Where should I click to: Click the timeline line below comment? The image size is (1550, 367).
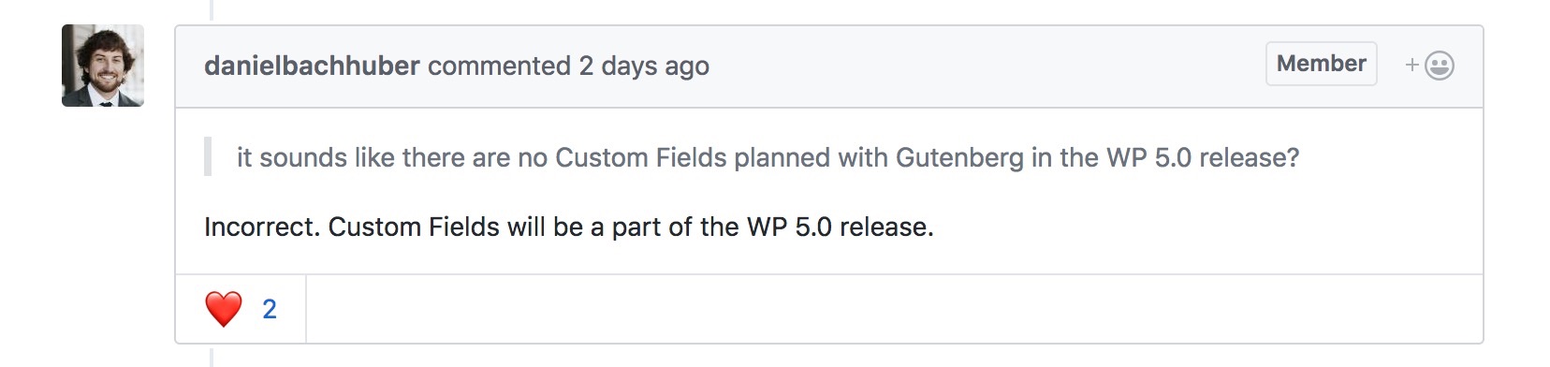(212, 357)
